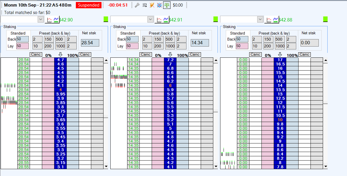This screenshot has width=347, height=176.
Task: Toggle the green scales balance icon
Action: coord(167,5)
